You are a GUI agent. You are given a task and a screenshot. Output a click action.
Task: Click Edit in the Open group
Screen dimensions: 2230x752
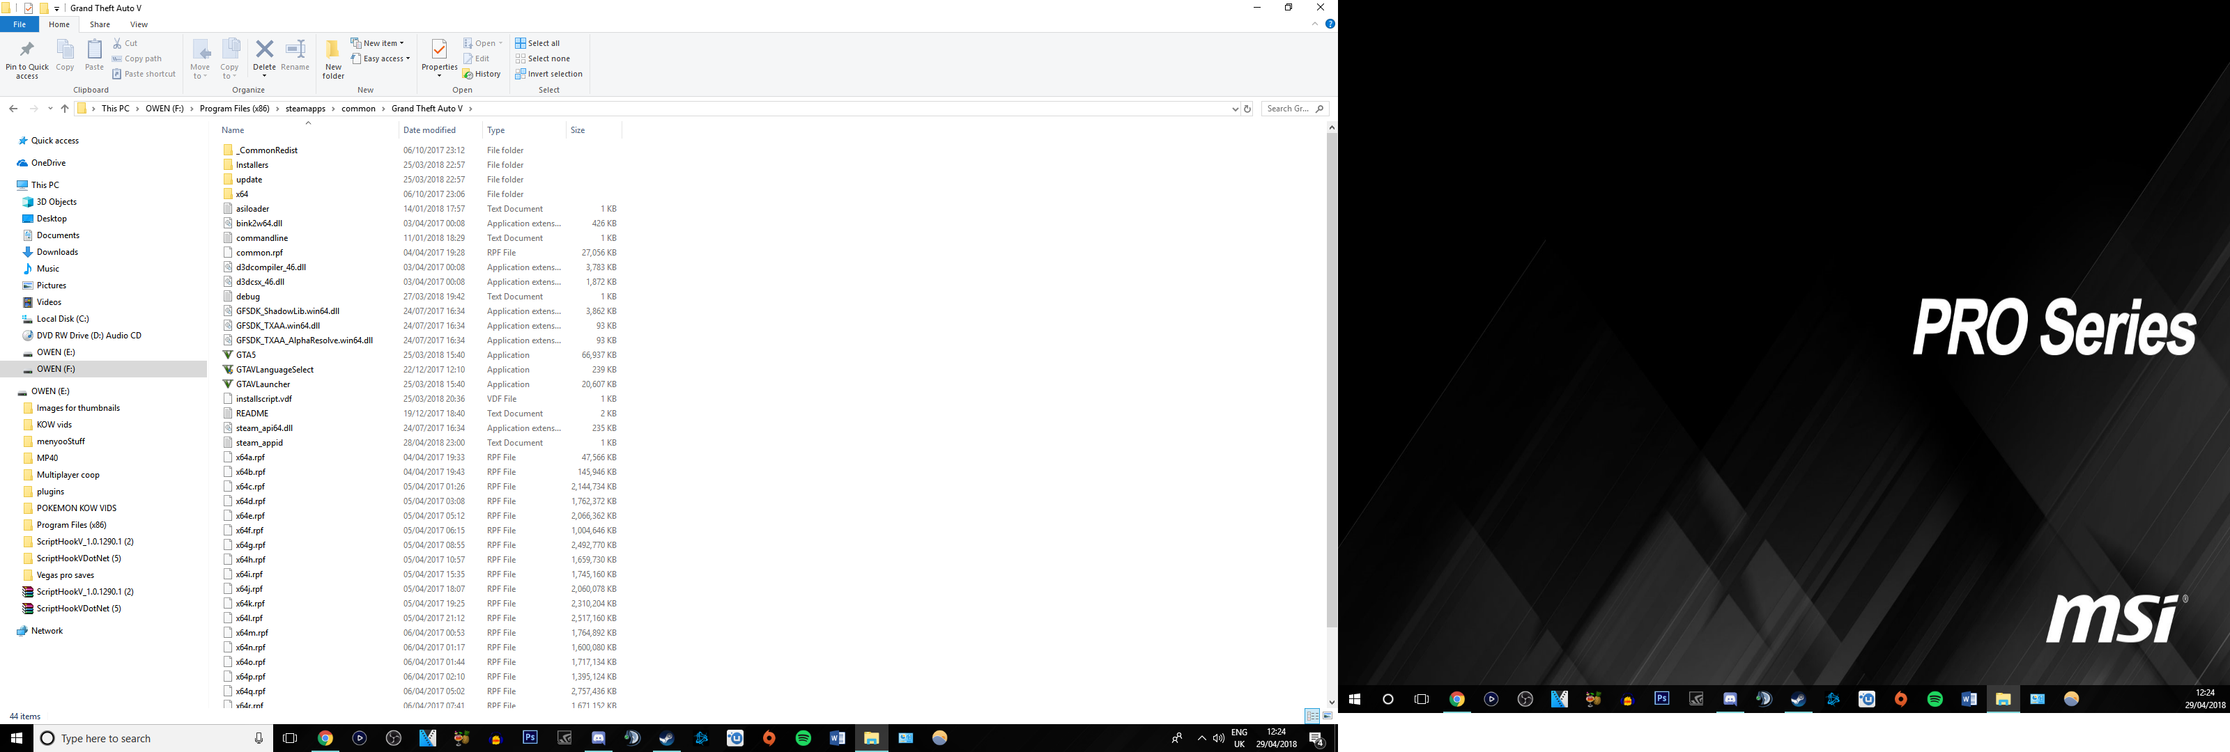point(476,59)
